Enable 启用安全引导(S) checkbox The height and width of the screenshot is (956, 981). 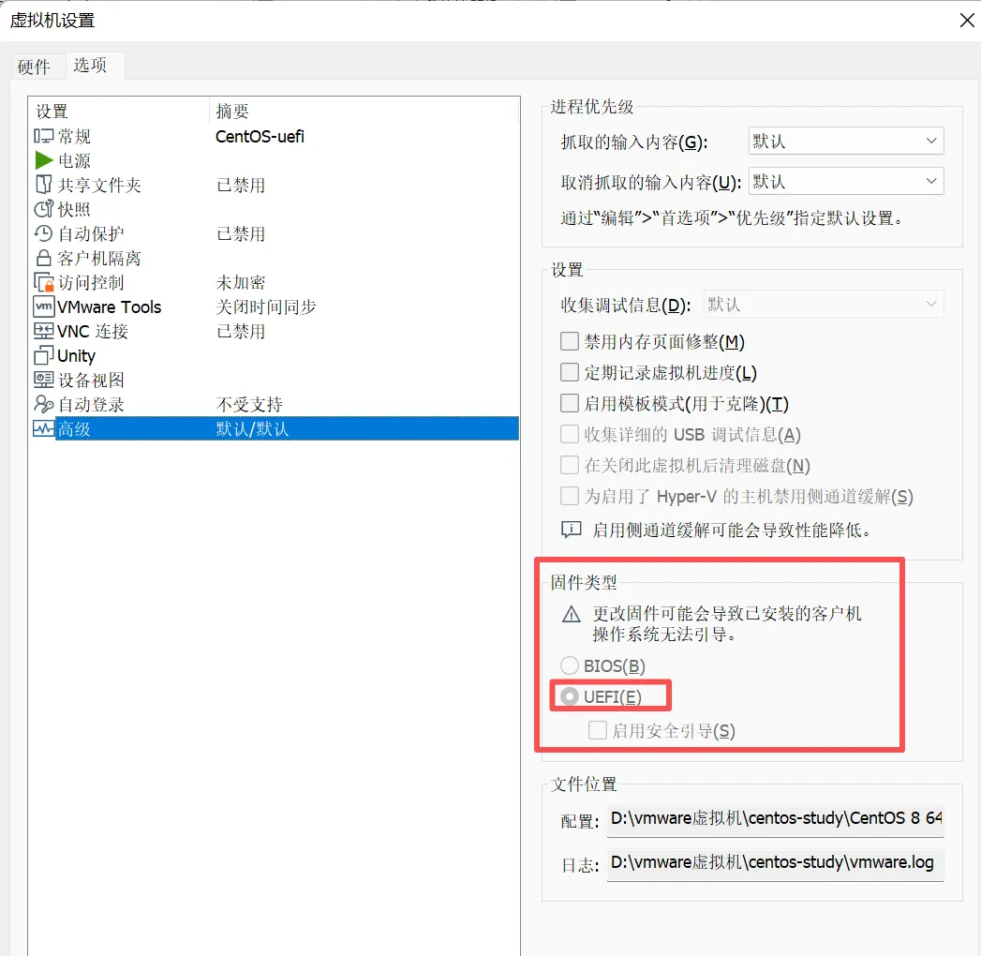click(598, 730)
